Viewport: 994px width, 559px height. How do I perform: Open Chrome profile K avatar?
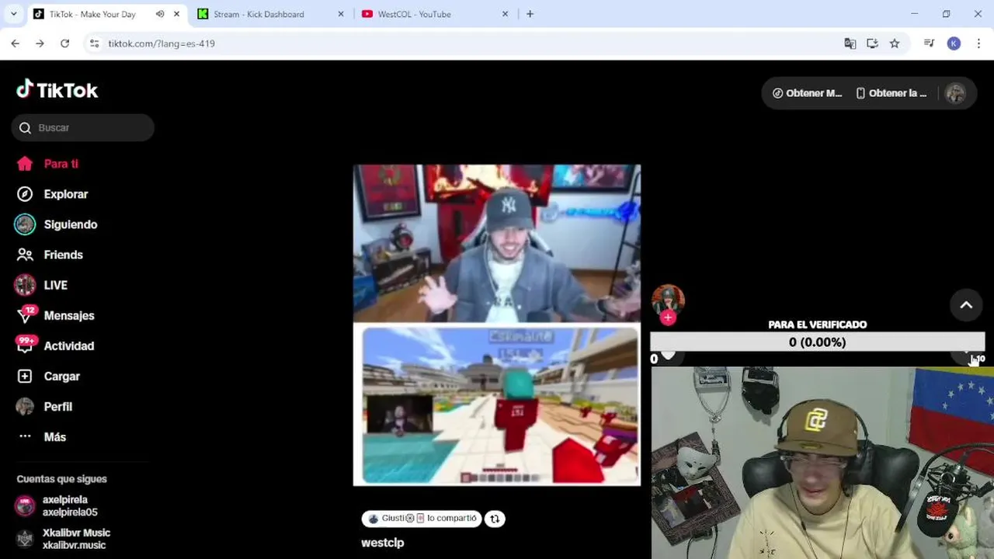coord(954,43)
